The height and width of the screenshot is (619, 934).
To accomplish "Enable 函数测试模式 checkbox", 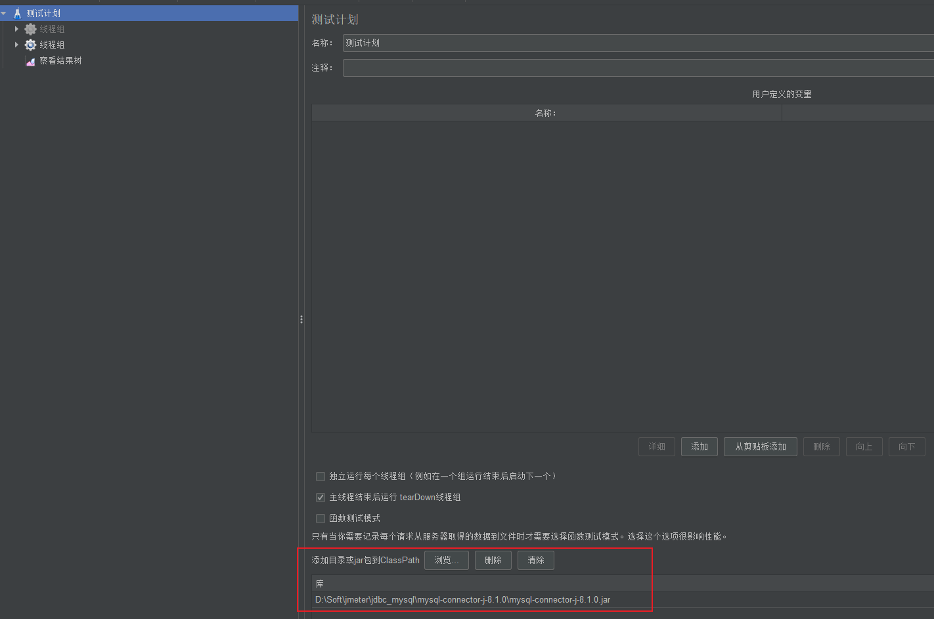I will pos(321,519).
